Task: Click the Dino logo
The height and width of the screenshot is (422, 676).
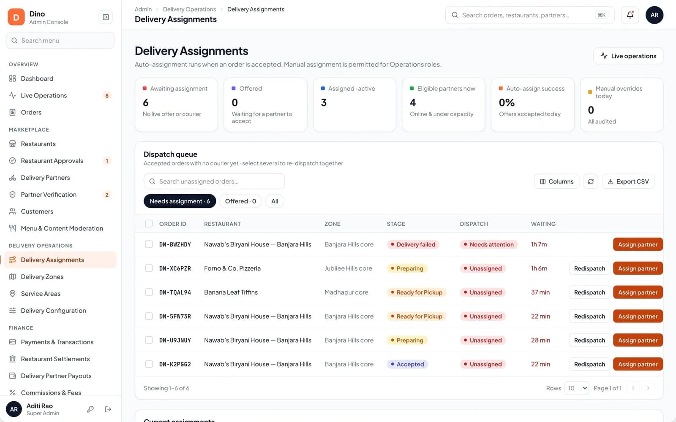Action: [x=16, y=17]
